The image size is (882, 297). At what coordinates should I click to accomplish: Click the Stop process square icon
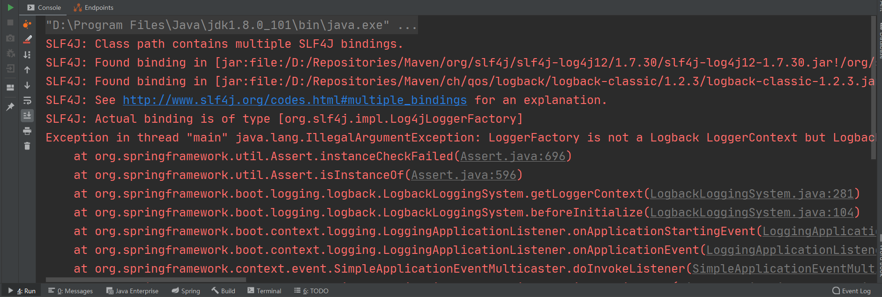pyautogui.click(x=10, y=22)
